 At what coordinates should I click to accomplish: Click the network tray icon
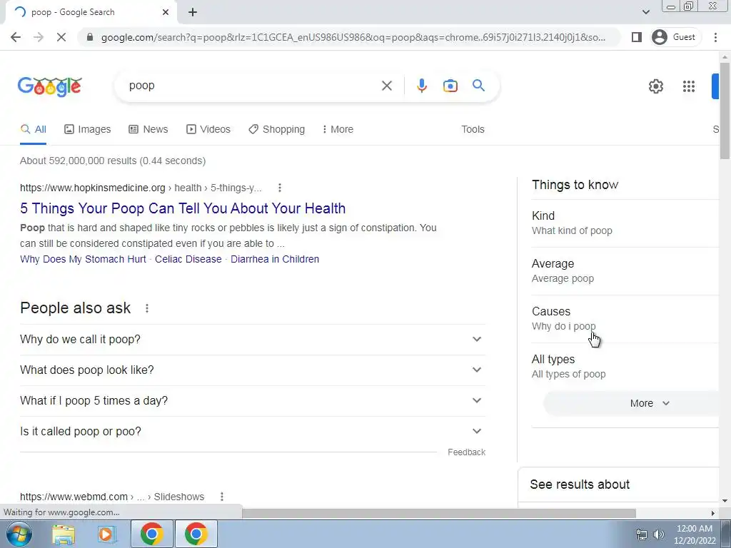point(642,534)
